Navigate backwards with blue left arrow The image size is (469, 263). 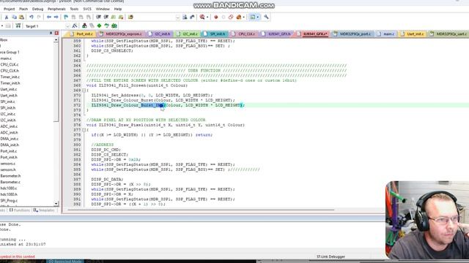click(49, 18)
